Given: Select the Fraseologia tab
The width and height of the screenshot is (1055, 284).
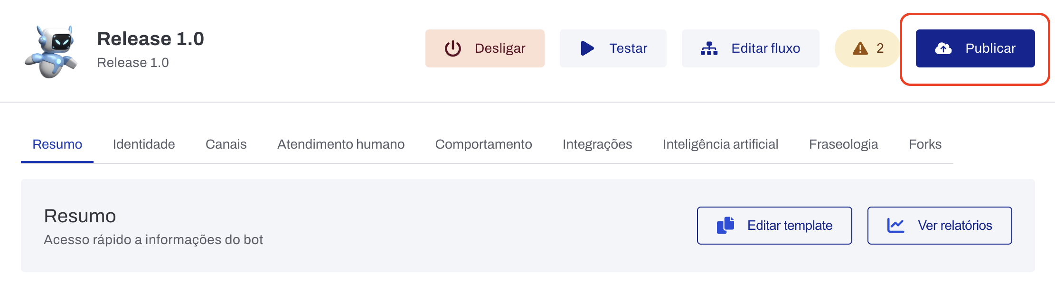Looking at the screenshot, I should click(843, 144).
